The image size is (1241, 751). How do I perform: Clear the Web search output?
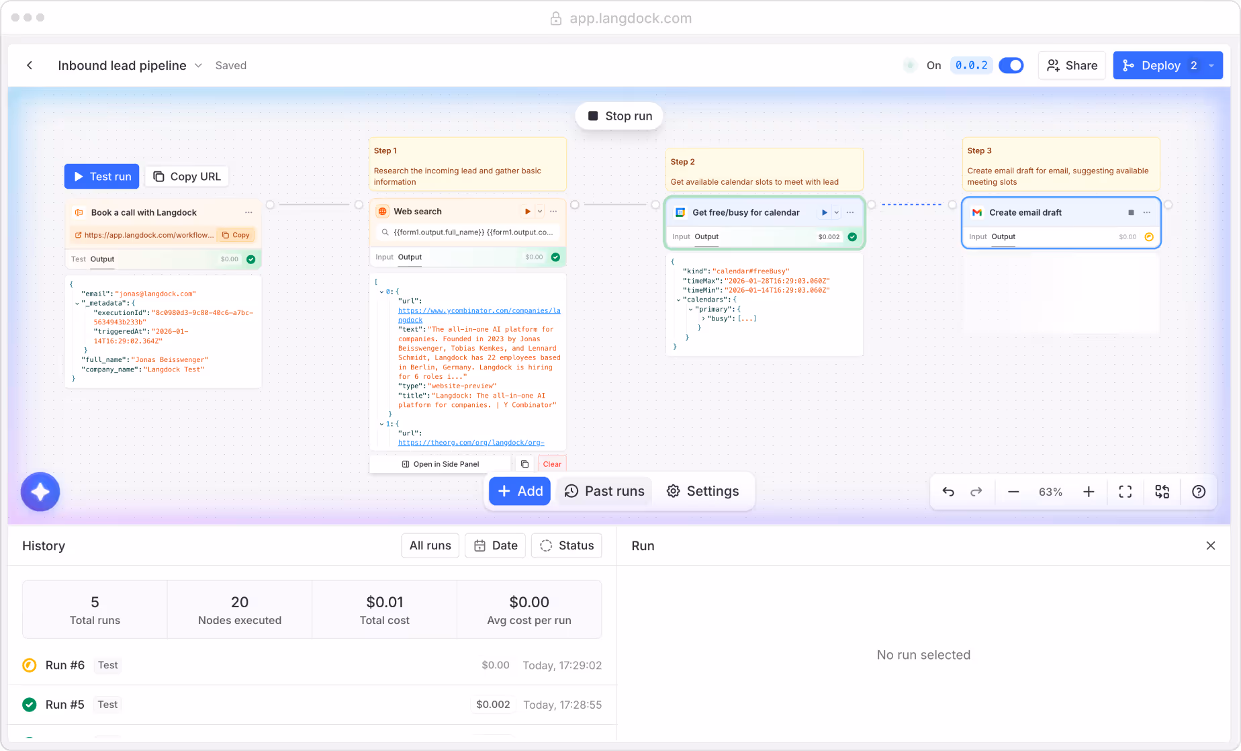552,464
